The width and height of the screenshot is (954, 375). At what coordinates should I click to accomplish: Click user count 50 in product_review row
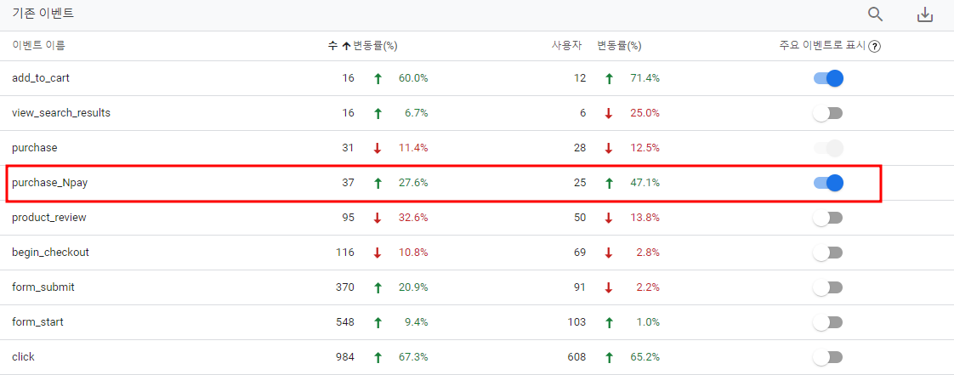pyautogui.click(x=581, y=218)
